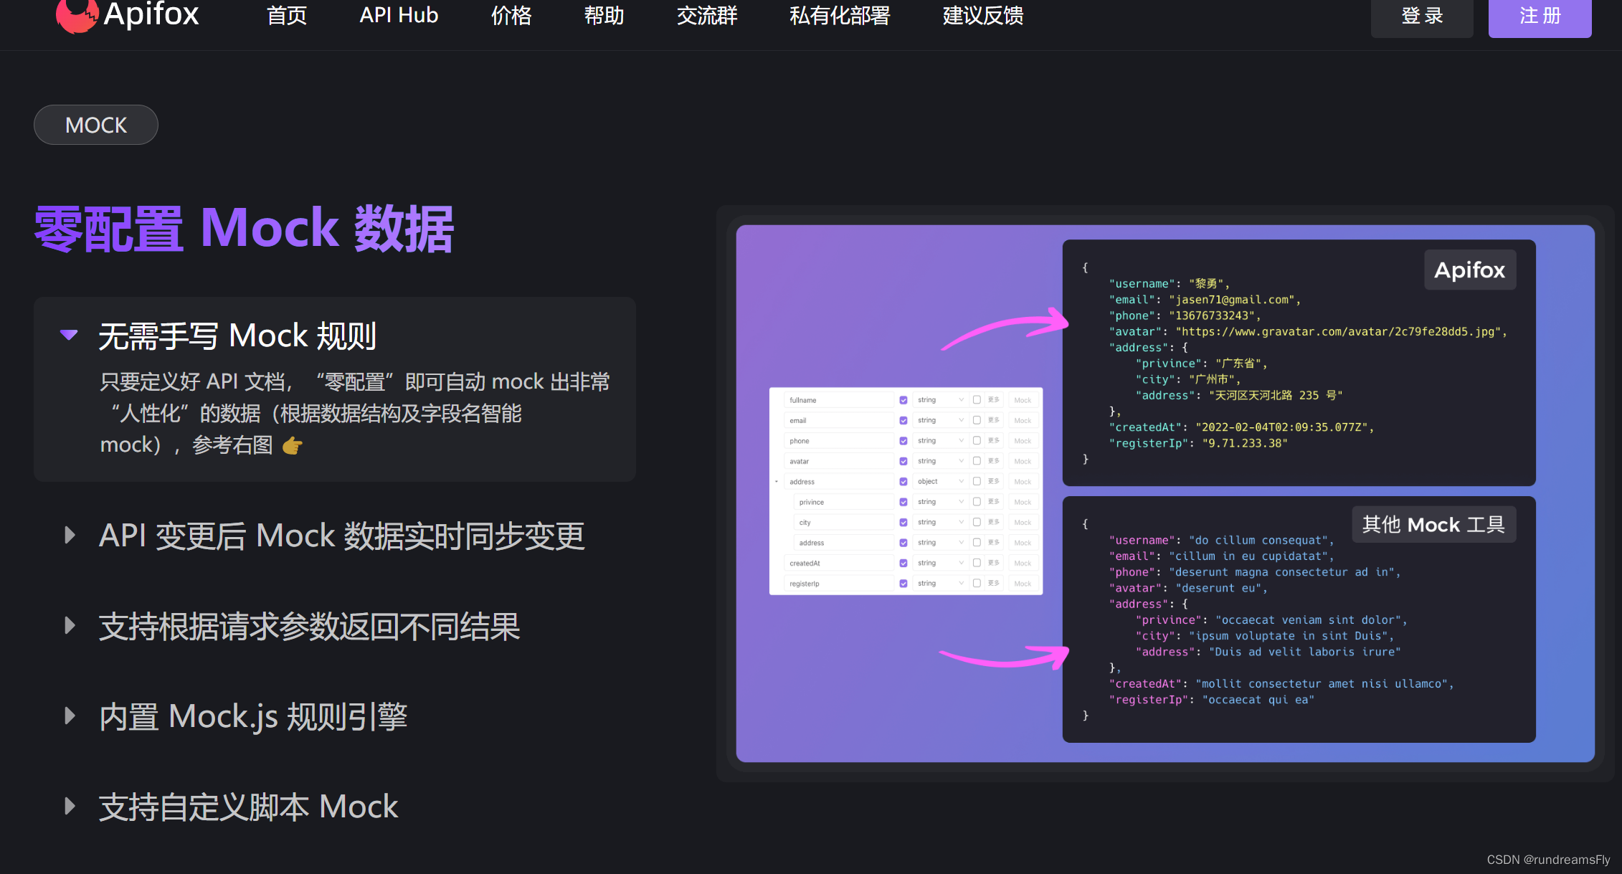Click the MOCK pill tag

pyautogui.click(x=96, y=125)
